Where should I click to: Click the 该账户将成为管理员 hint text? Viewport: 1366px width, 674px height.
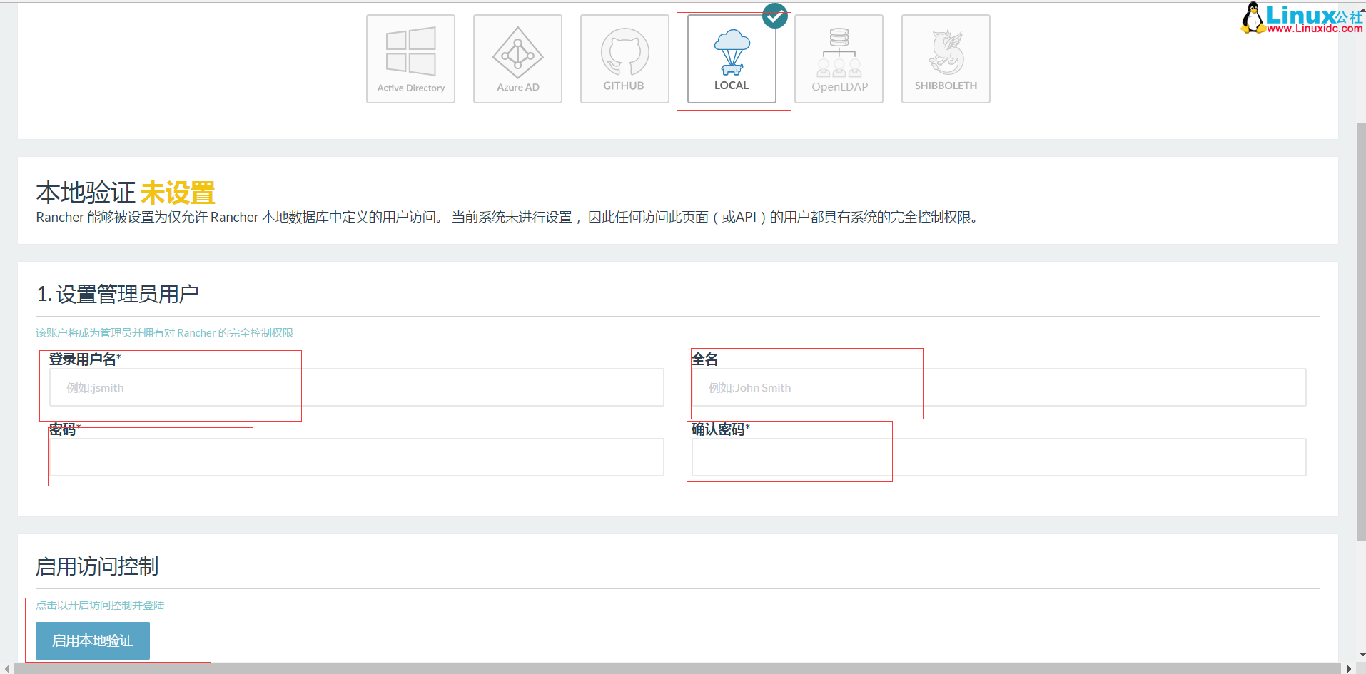(165, 332)
